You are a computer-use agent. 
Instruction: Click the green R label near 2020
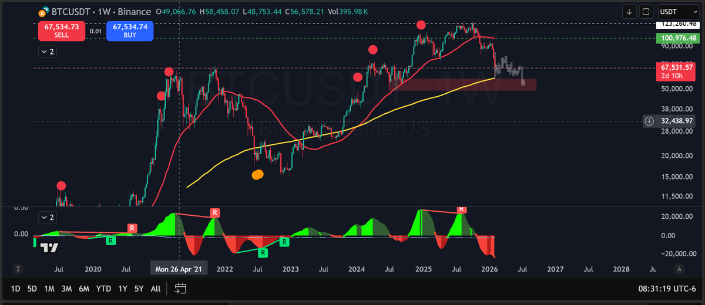pyautogui.click(x=110, y=240)
